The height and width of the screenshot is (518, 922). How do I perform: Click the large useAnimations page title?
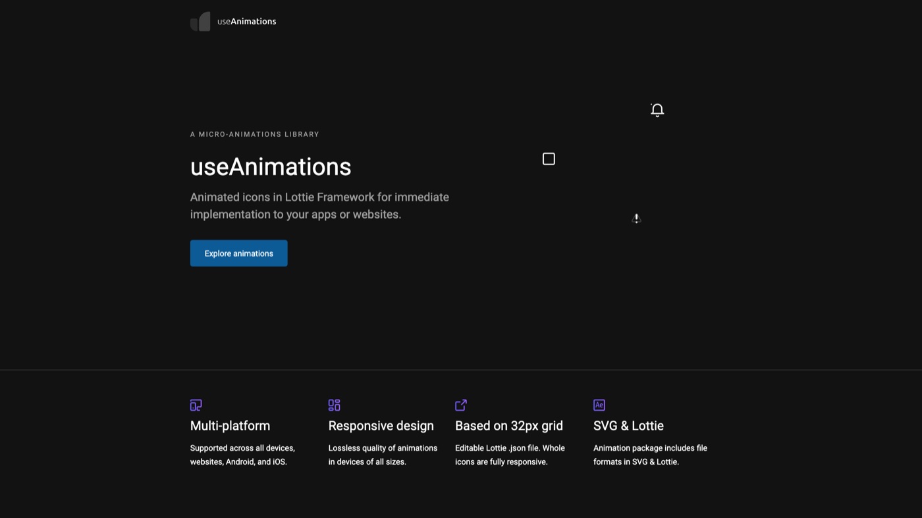[271, 167]
